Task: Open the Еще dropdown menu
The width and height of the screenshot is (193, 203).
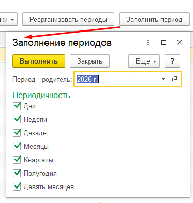Action: (144, 61)
